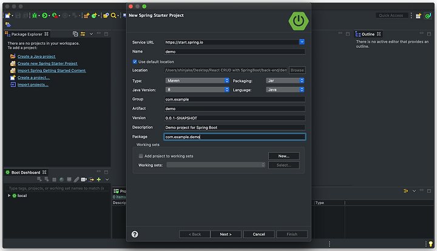Click the New file wizard toolbar icon
Viewport: 437px width, 251px height.
(x=8, y=16)
